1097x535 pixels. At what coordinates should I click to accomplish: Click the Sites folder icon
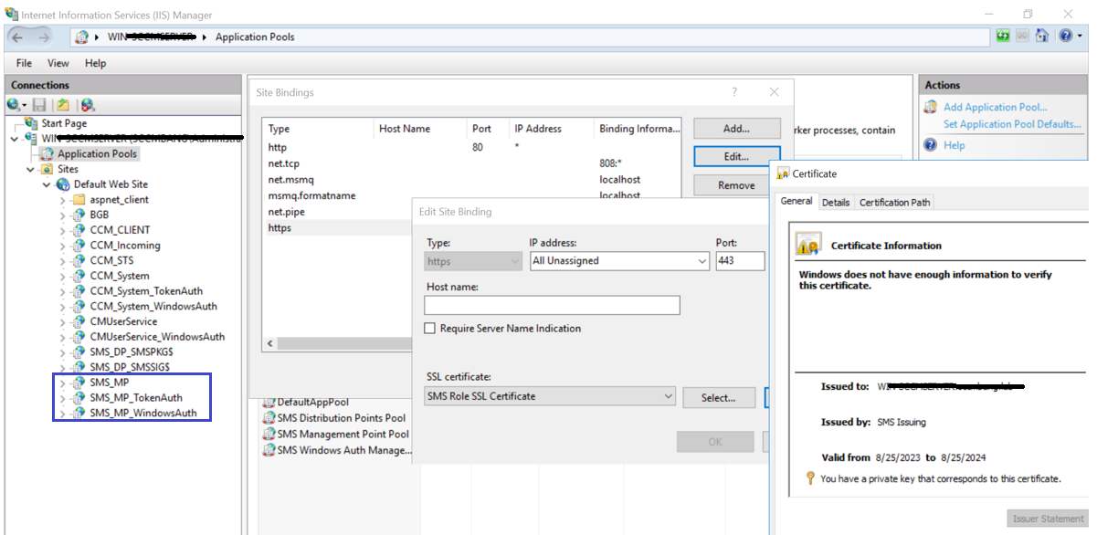(47, 169)
